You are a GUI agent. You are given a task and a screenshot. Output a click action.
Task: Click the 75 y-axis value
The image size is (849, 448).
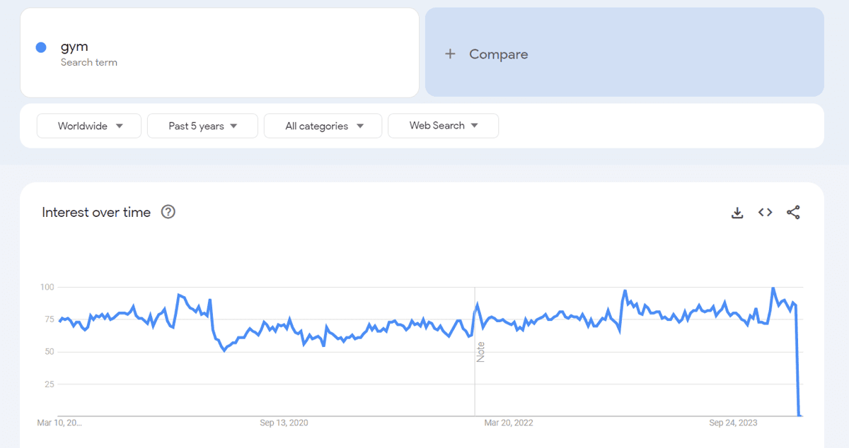pos(49,319)
